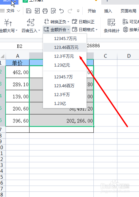This screenshot has height=197, width=139.
Task: Select 1.23亿 from the menu
Action: click(x=65, y=103)
